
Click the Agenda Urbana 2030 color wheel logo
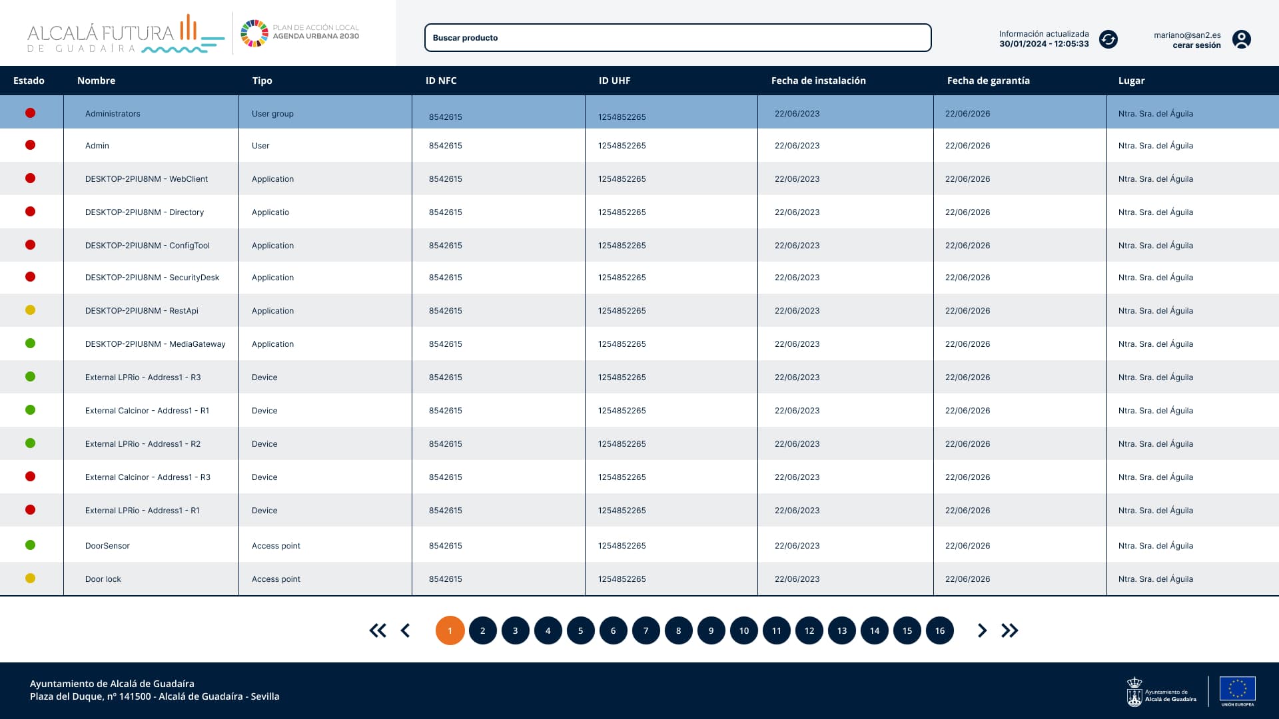[254, 33]
